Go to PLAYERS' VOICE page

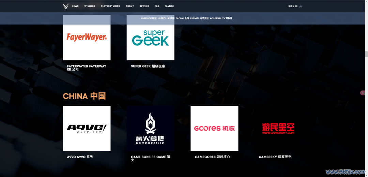pyautogui.click(x=110, y=6)
